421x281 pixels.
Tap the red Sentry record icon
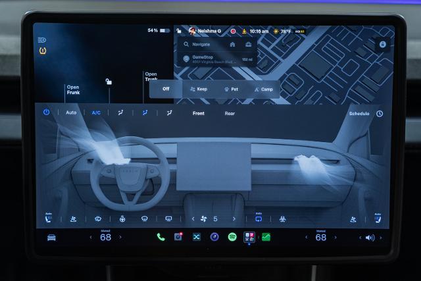coord(233,32)
